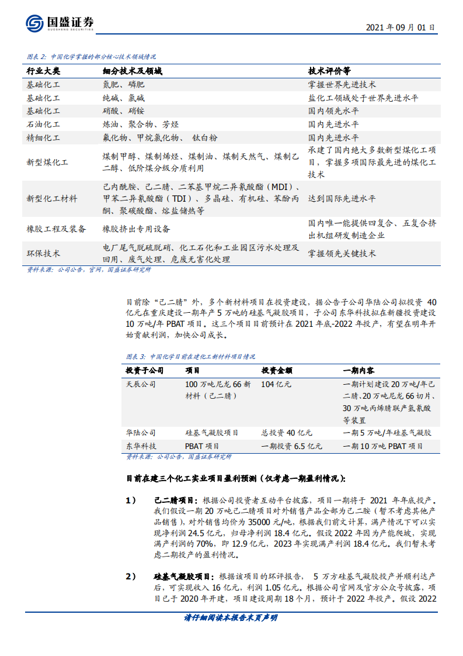Click the cell 国内领先水平
Screen dimensions: 463x656
click(x=333, y=111)
